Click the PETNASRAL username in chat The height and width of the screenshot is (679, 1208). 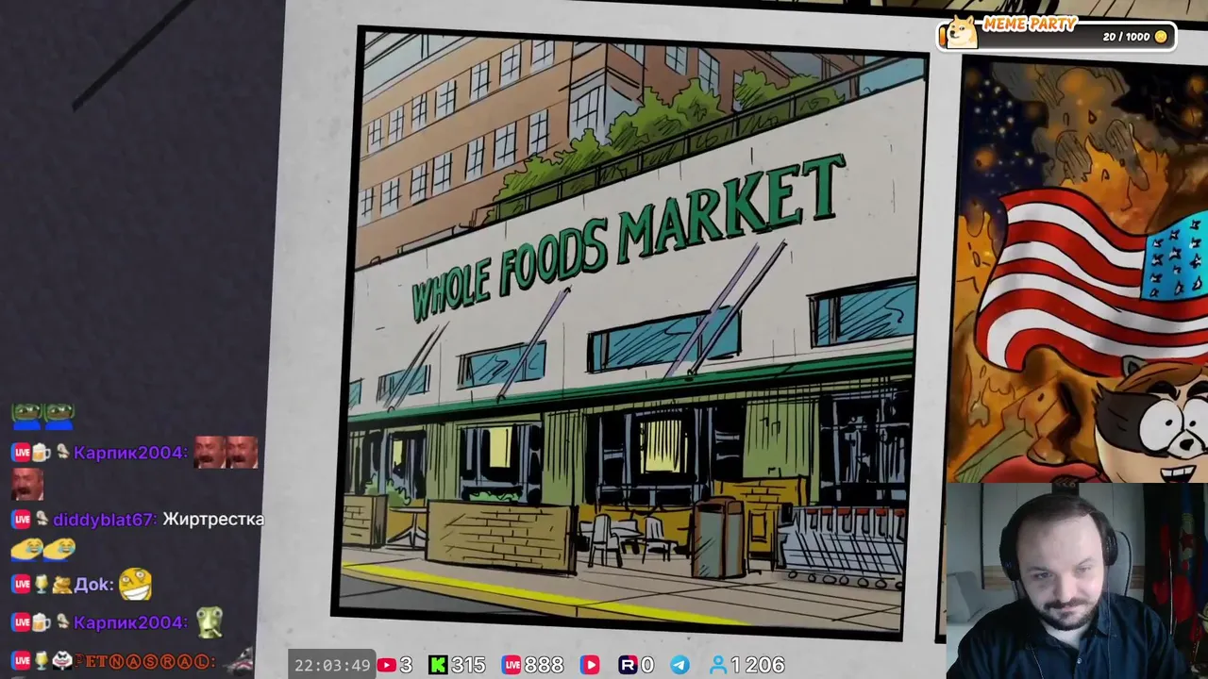point(144,661)
